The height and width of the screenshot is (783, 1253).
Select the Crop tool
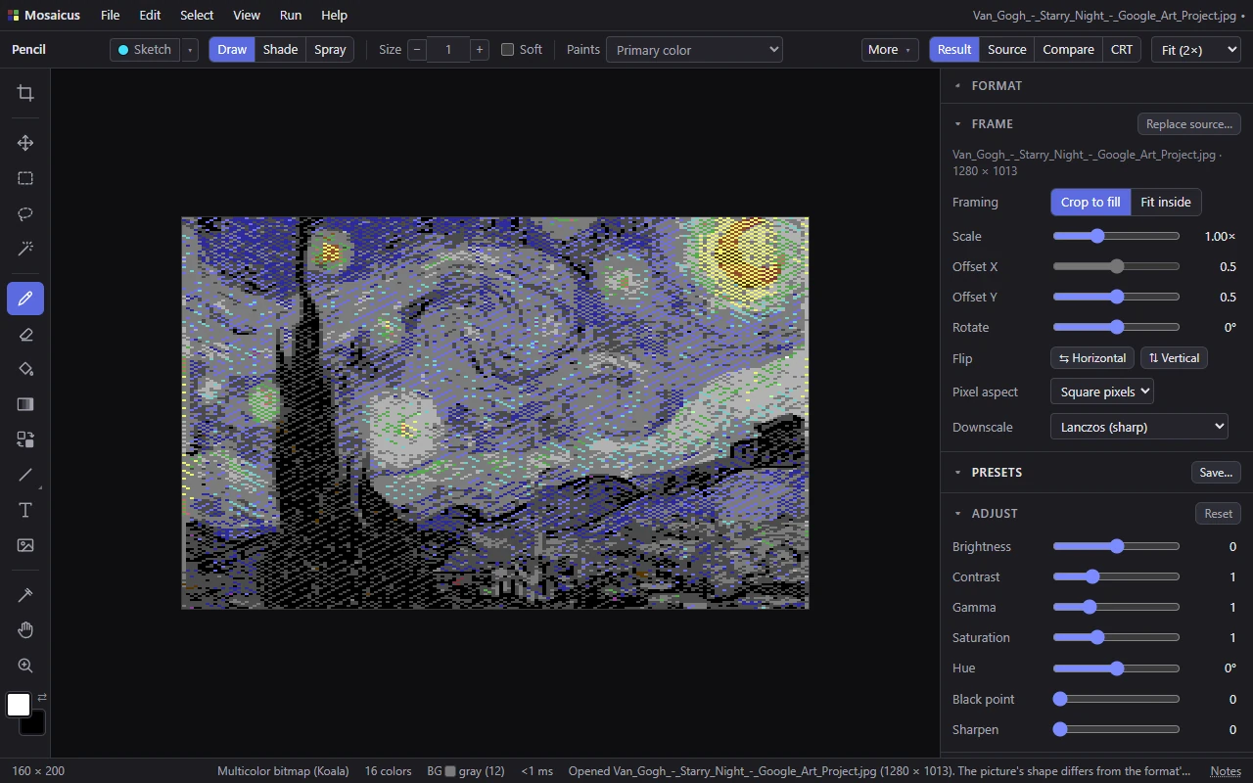[25, 93]
